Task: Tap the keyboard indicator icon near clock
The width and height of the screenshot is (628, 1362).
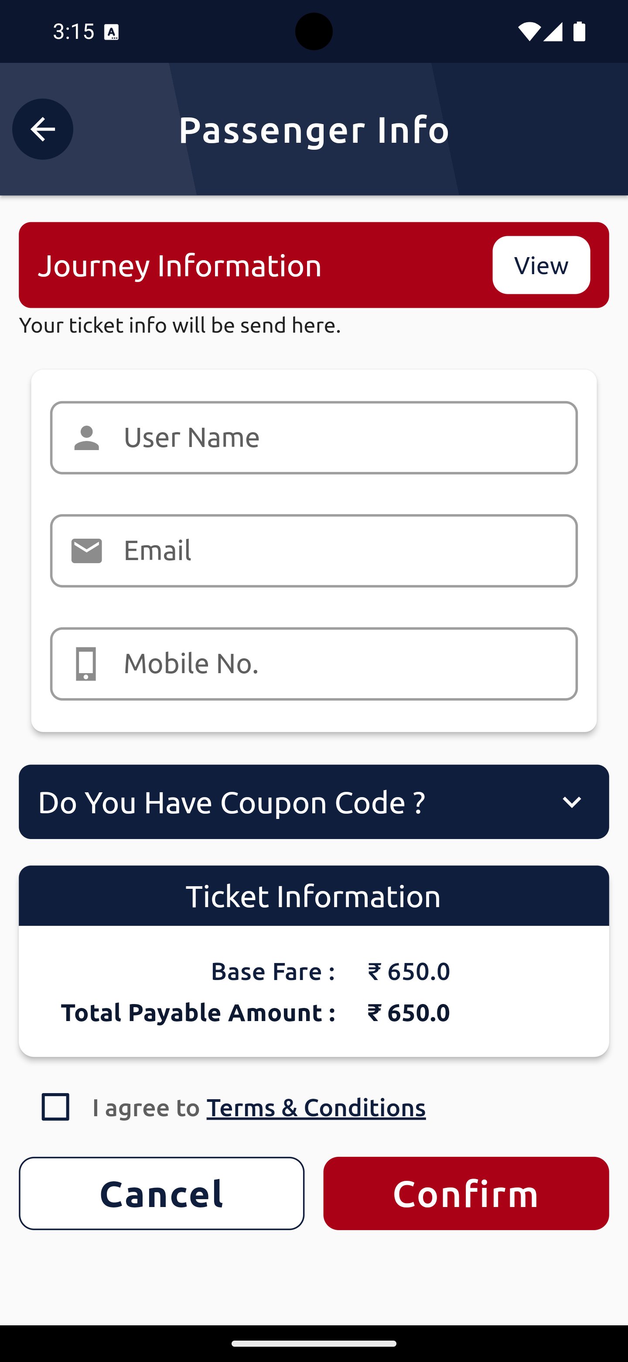Action: tap(112, 32)
